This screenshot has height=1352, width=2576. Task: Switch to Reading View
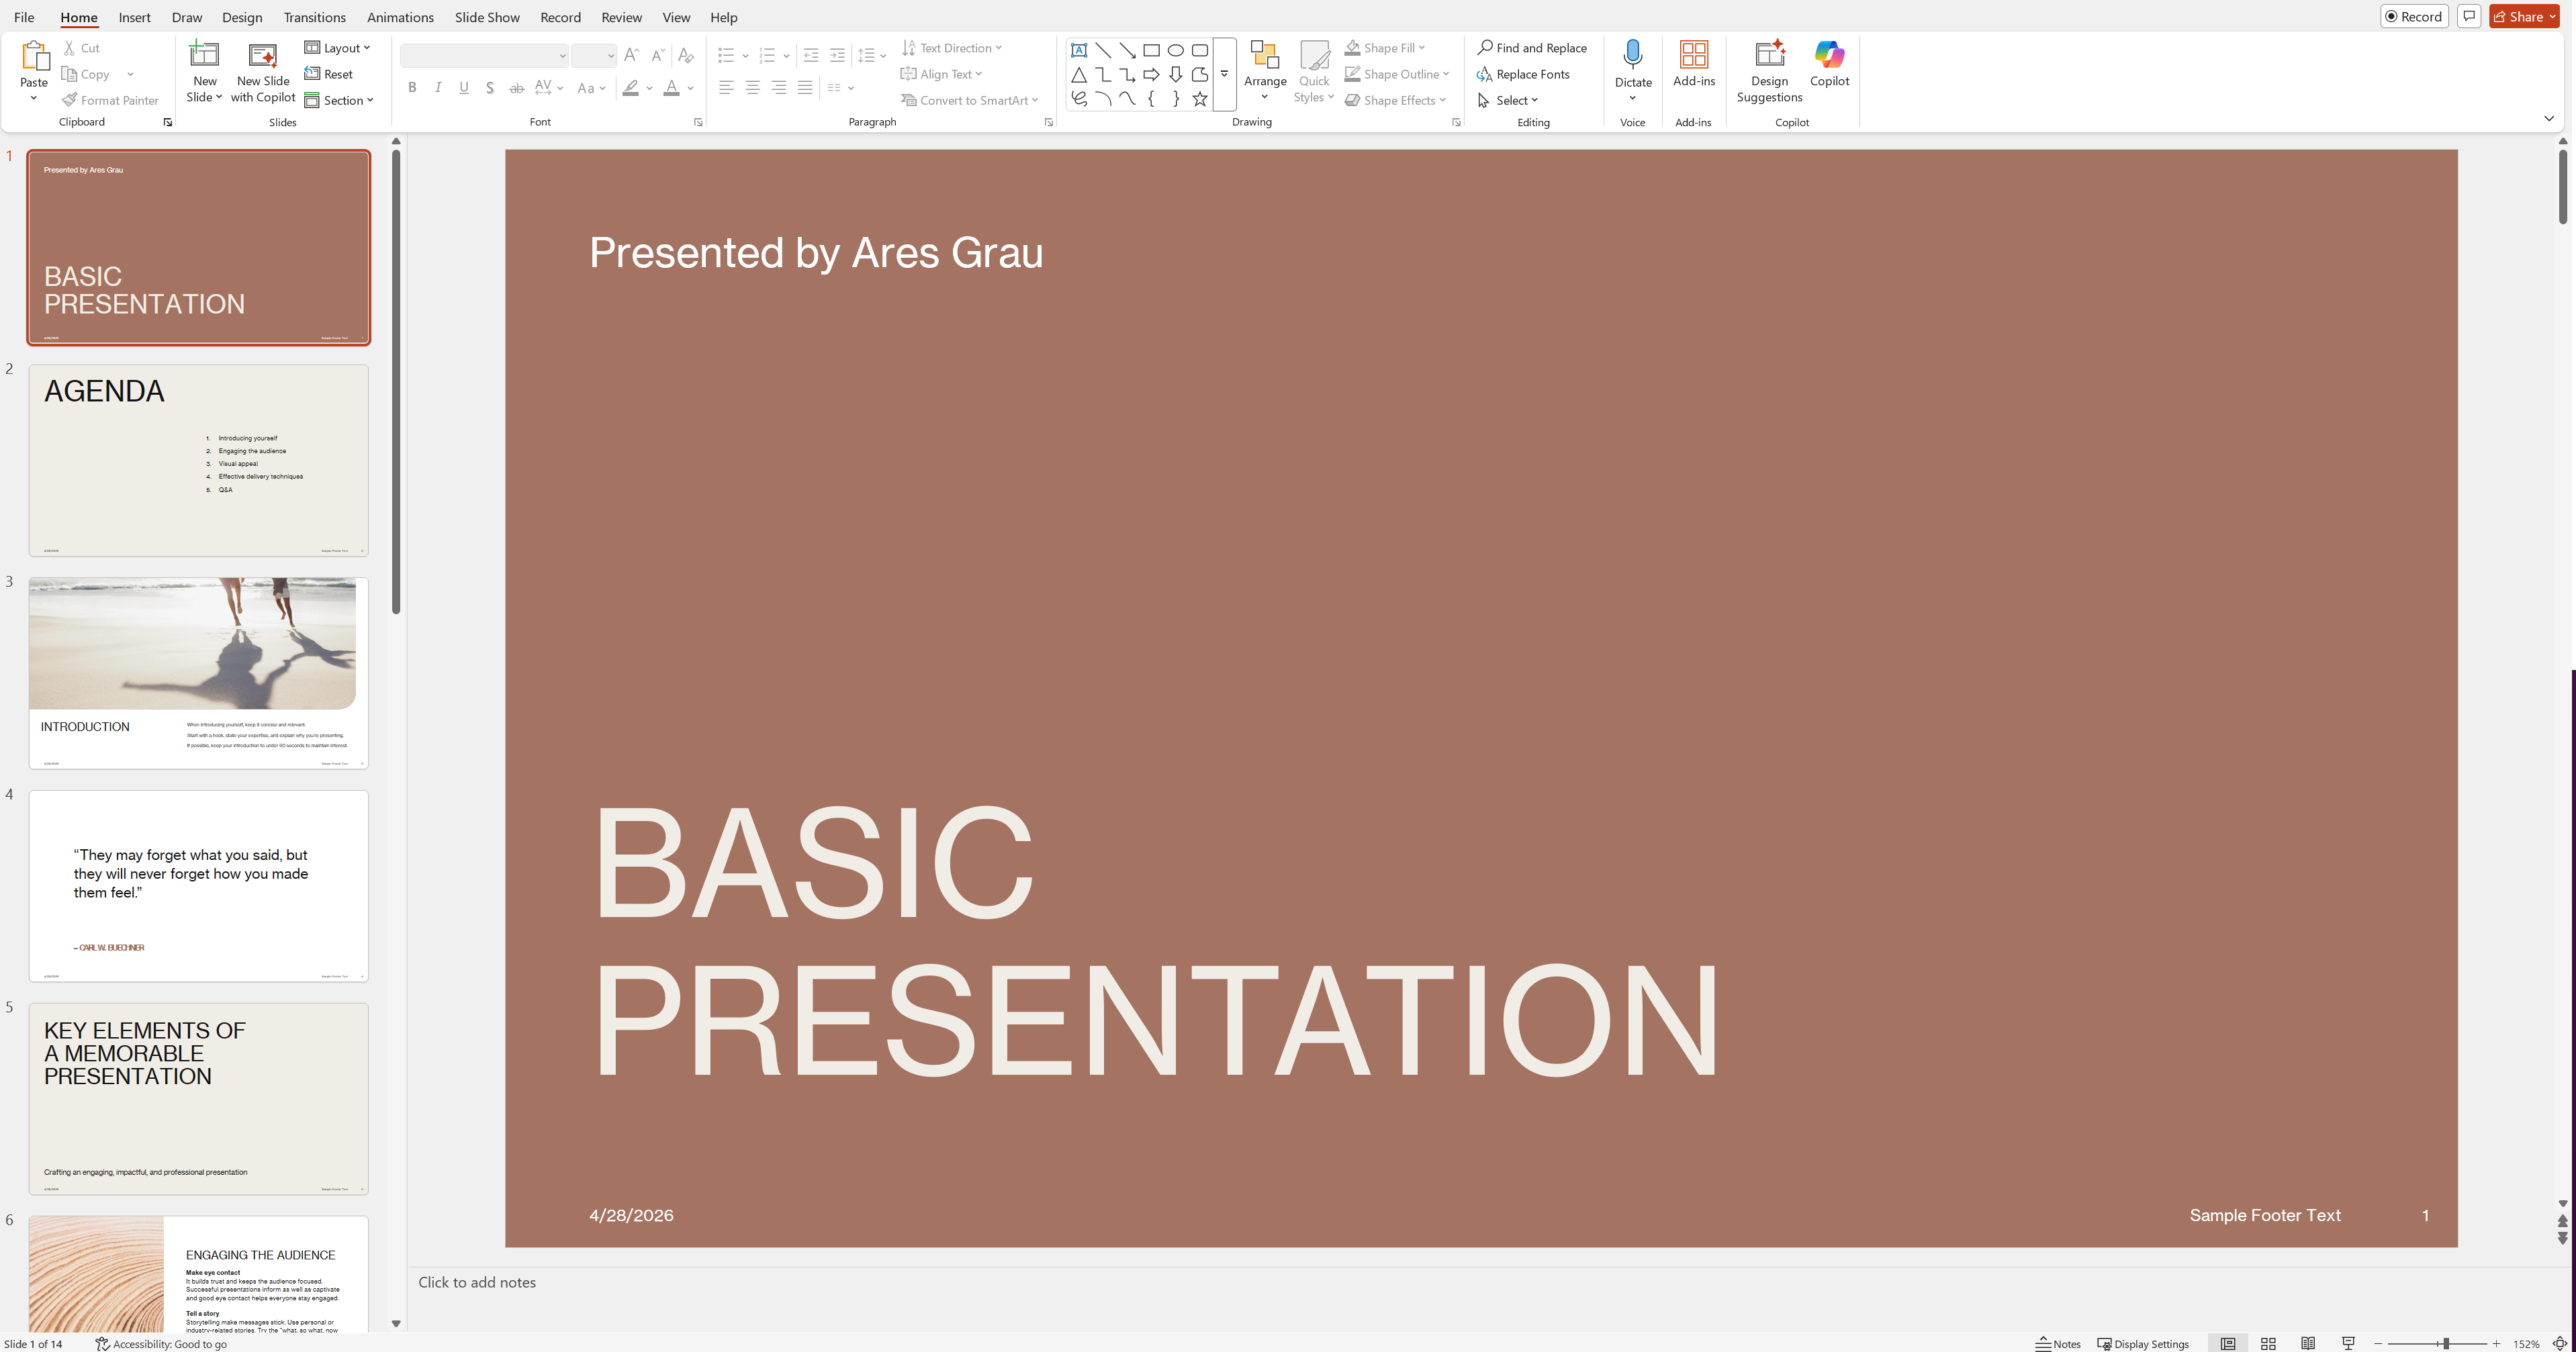(2308, 1344)
